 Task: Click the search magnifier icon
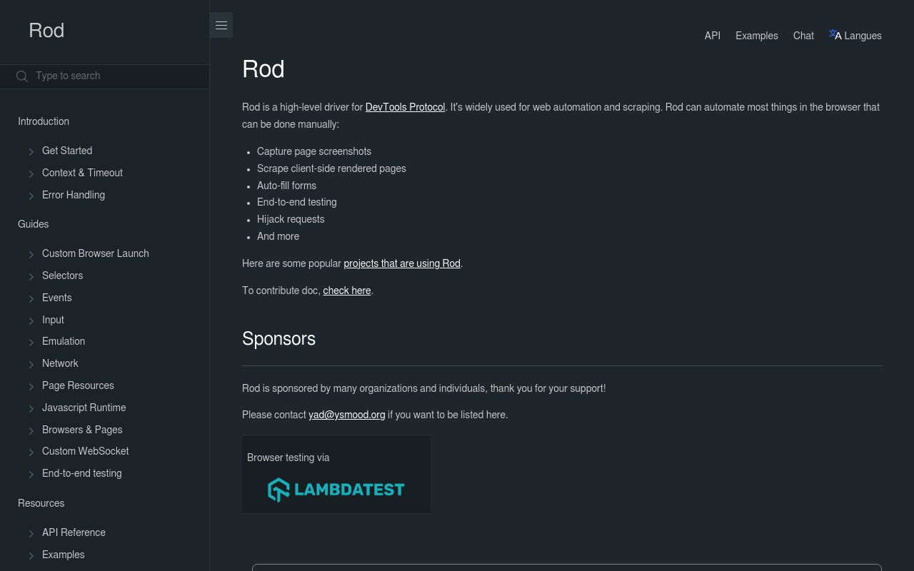point(22,76)
